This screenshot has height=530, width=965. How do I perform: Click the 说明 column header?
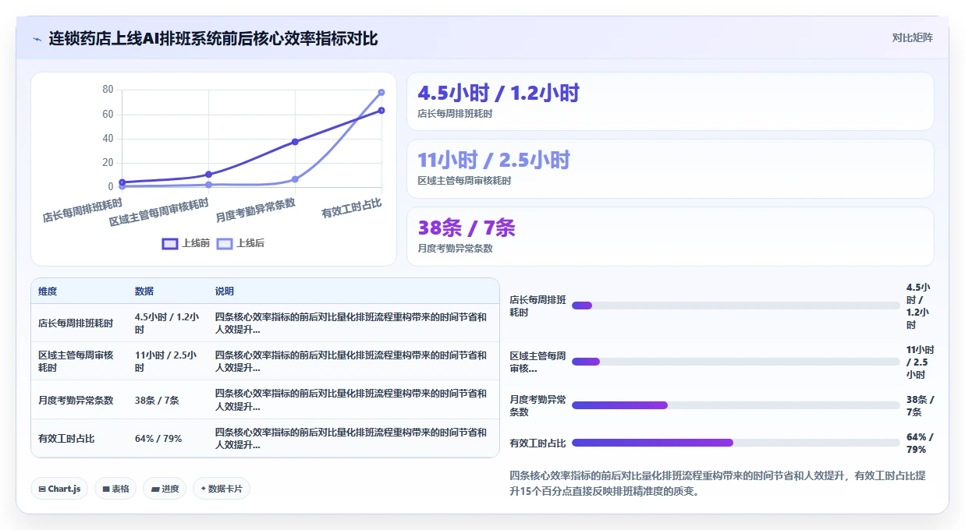(225, 291)
